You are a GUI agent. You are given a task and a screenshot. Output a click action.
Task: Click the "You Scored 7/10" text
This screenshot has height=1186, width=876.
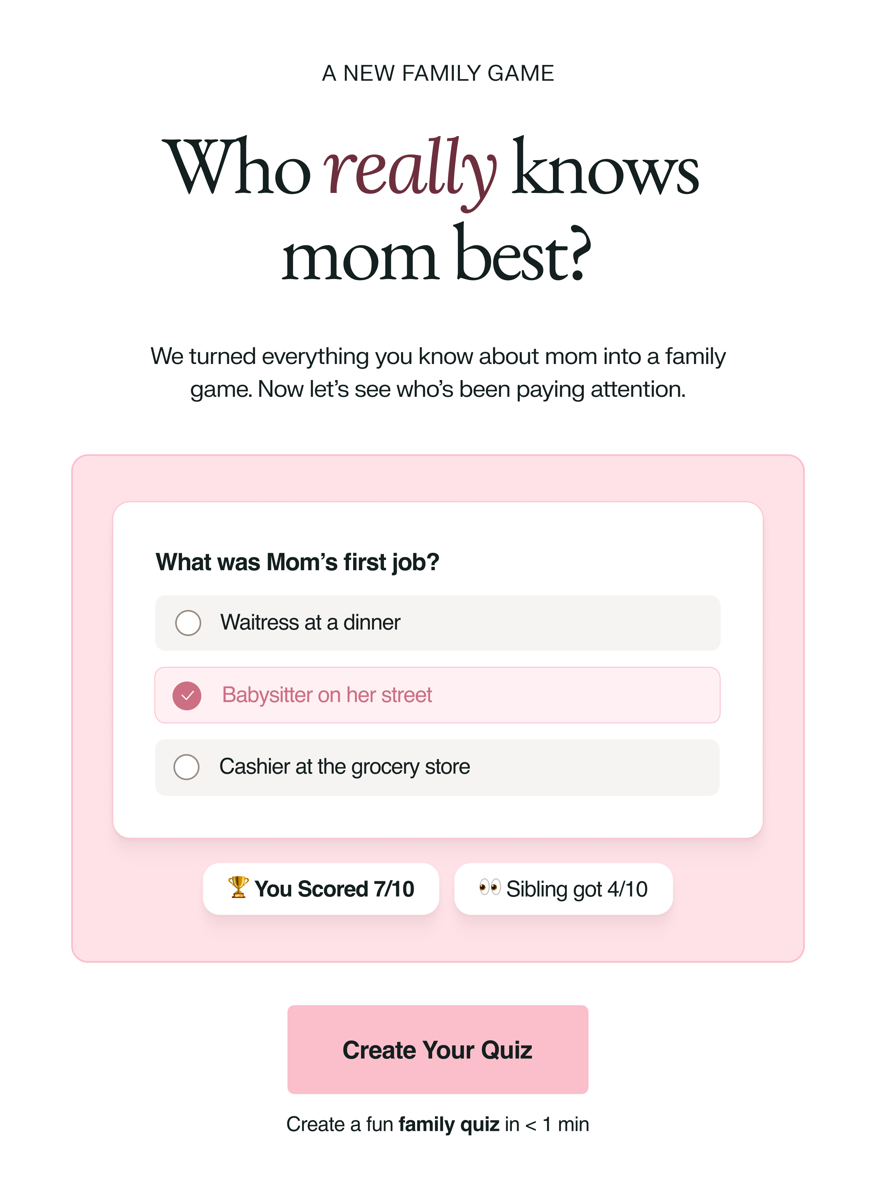point(334,889)
